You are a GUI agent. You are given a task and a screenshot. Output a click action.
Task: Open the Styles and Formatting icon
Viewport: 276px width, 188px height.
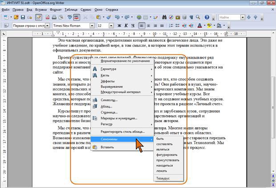tap(6, 26)
